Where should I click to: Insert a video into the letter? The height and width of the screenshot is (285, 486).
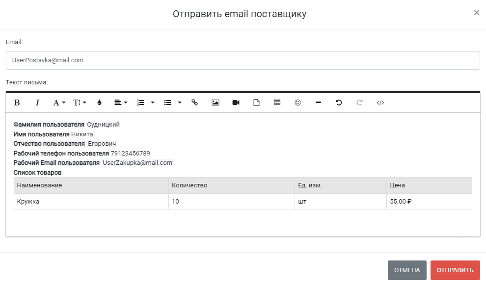(x=236, y=103)
